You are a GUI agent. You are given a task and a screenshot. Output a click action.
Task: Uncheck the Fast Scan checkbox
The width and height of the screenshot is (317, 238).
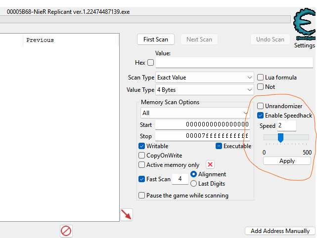(142, 179)
